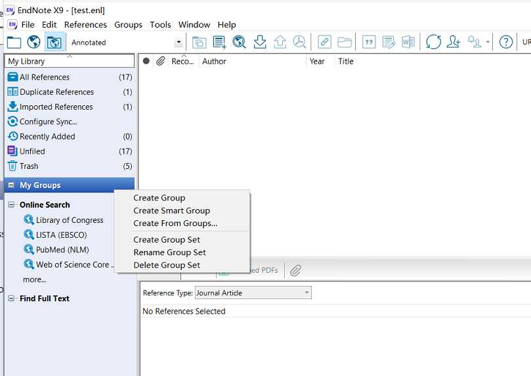This screenshot has width=531, height=376.
Task: Open the Edit menu
Action: 49,25
